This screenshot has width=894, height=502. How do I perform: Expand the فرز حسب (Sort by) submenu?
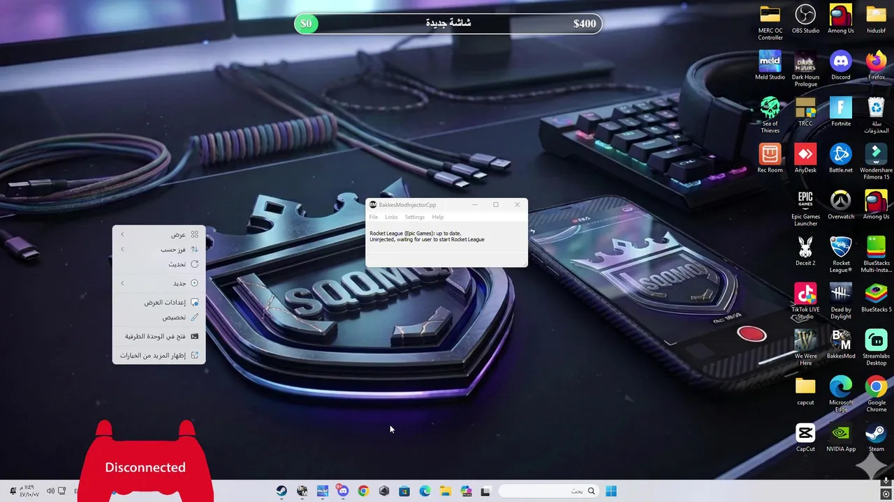point(159,250)
